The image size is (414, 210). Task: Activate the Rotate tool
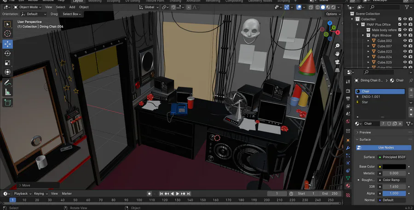8,54
